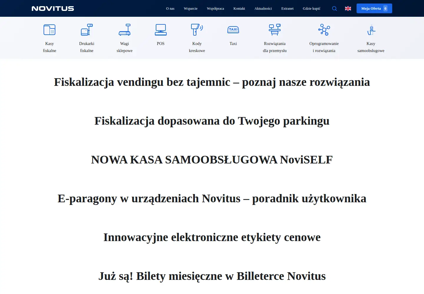Click the Wagi sklepowe text label
The height and width of the screenshot is (294, 424).
125,47
